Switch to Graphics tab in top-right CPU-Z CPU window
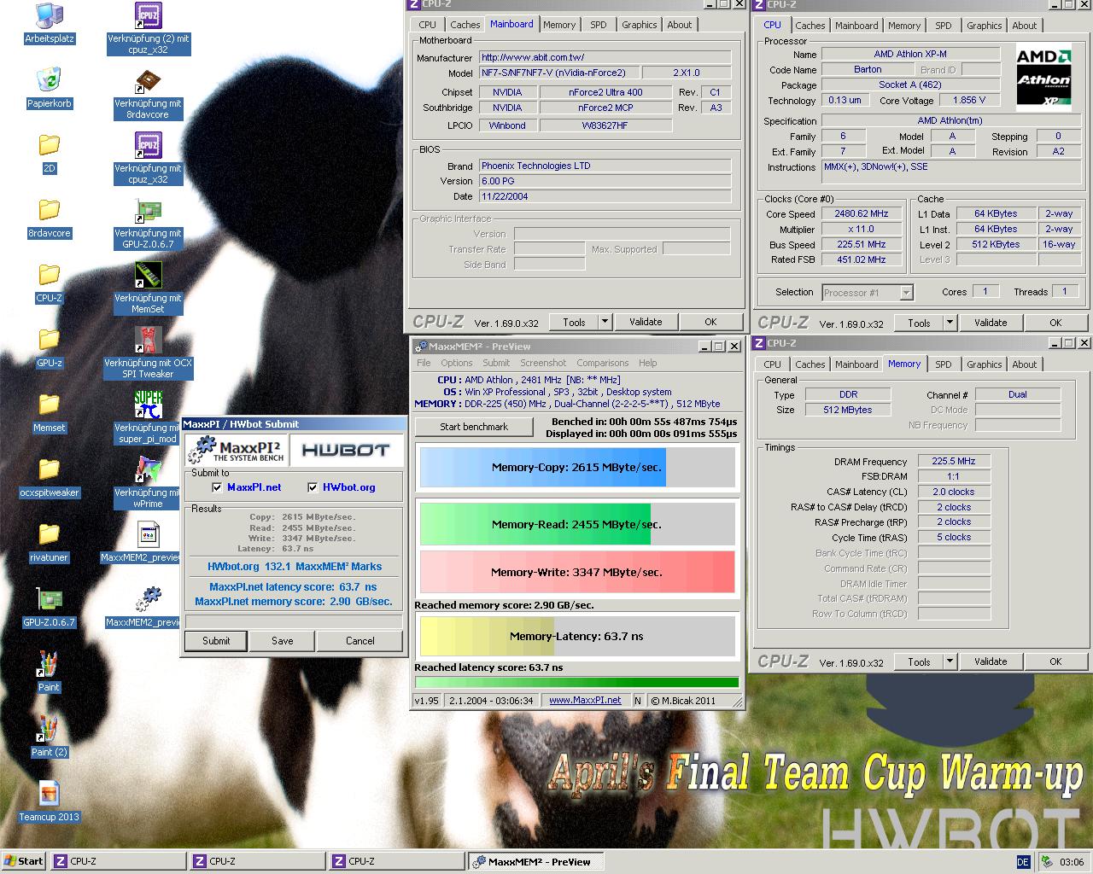Viewport: 1093px width, 874px height. [985, 26]
